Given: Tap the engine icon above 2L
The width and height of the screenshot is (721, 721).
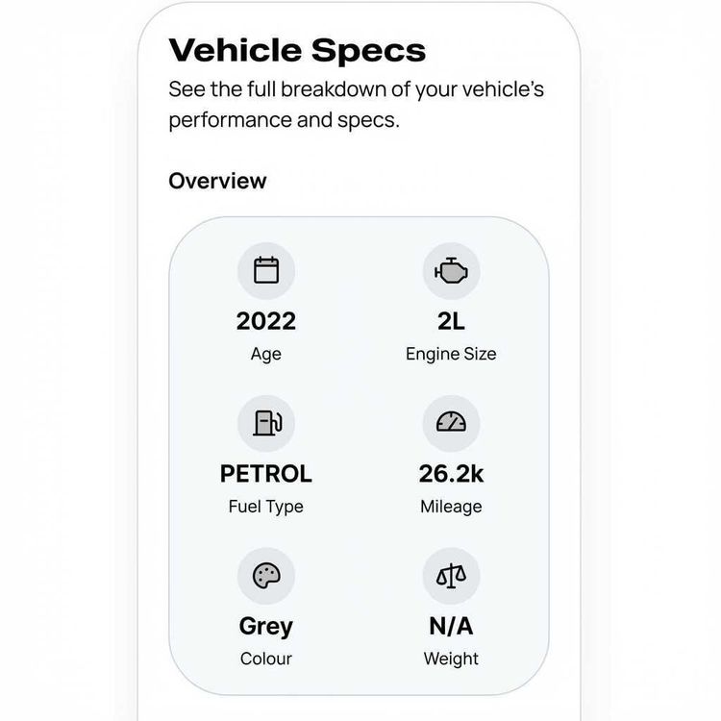Looking at the screenshot, I should [x=451, y=270].
